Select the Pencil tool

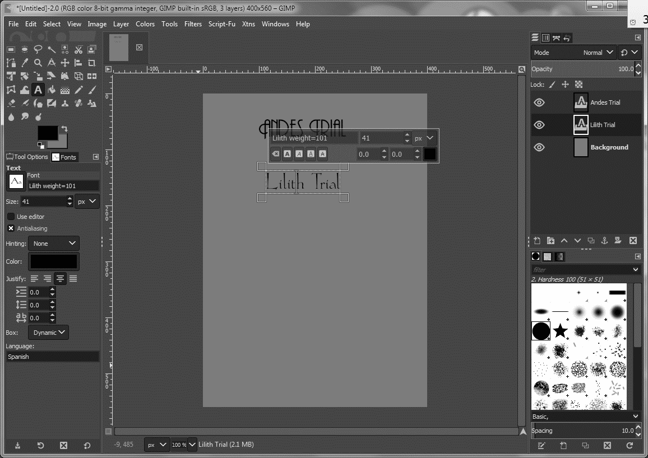[x=78, y=90]
